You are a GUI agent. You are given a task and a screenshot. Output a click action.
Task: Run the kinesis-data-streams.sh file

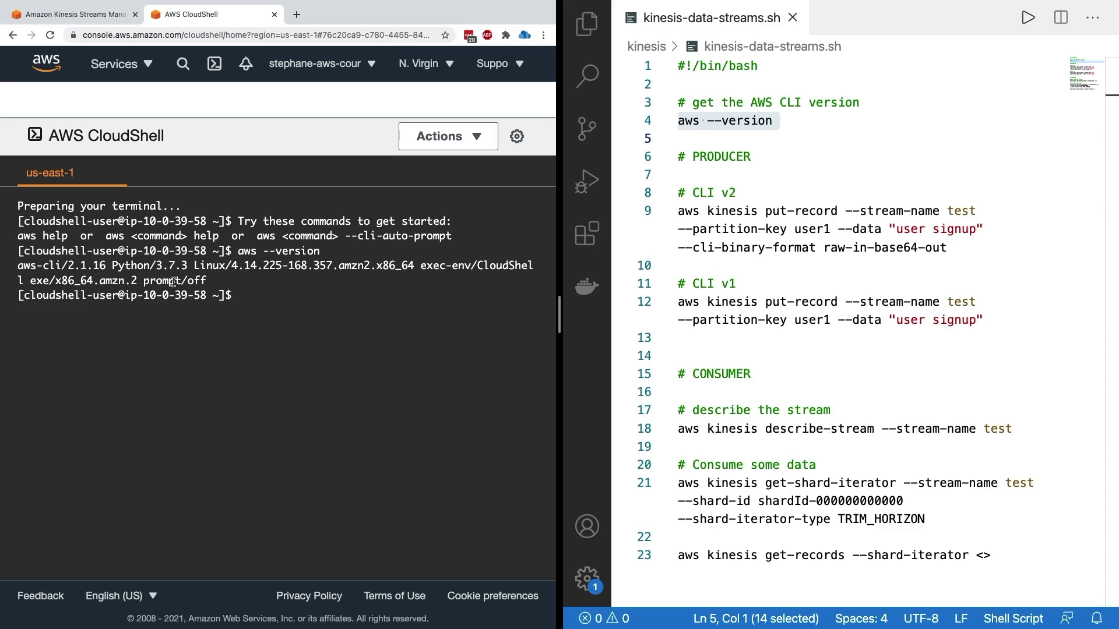(x=1028, y=17)
